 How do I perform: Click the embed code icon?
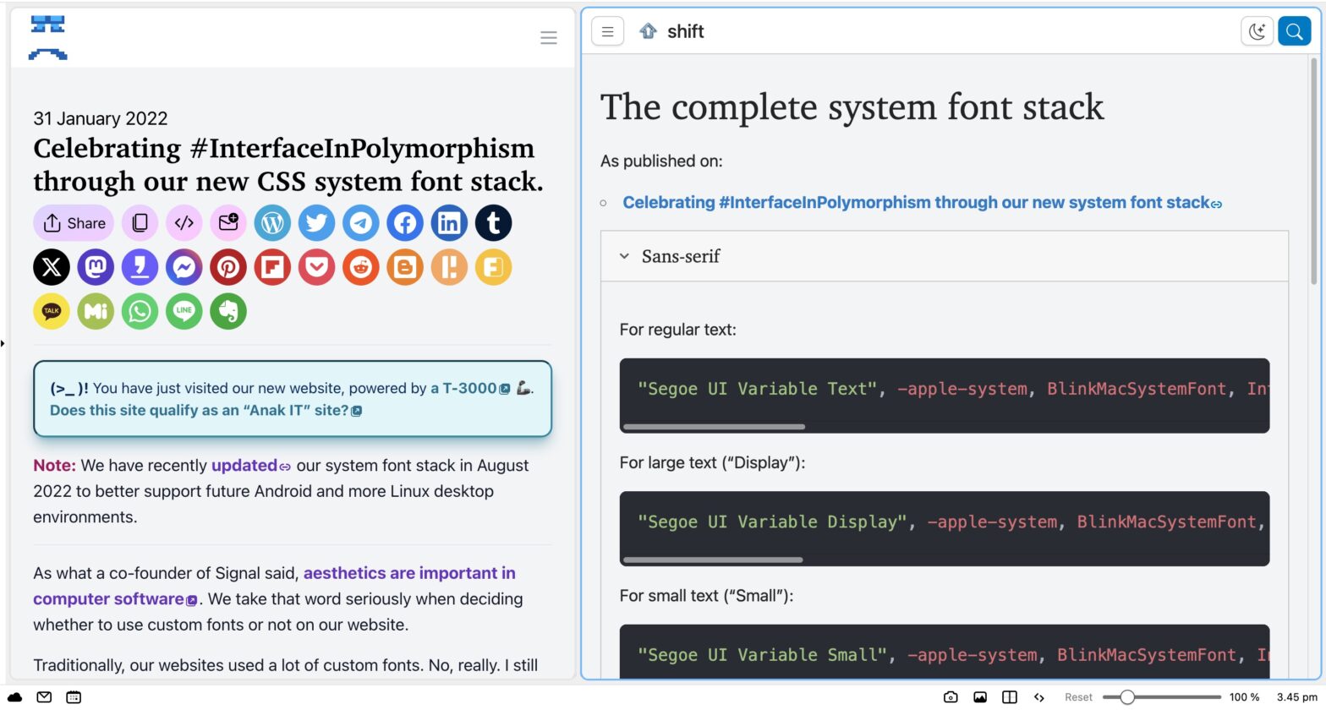pos(184,223)
